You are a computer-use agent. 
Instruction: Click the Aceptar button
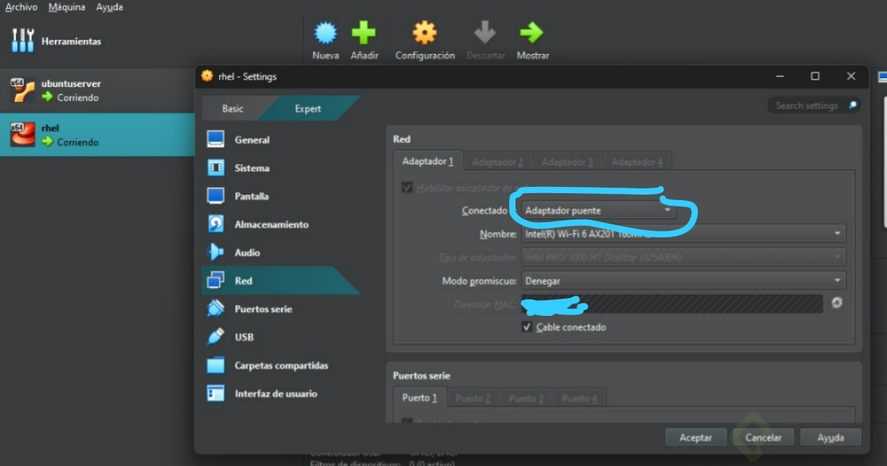pos(695,437)
